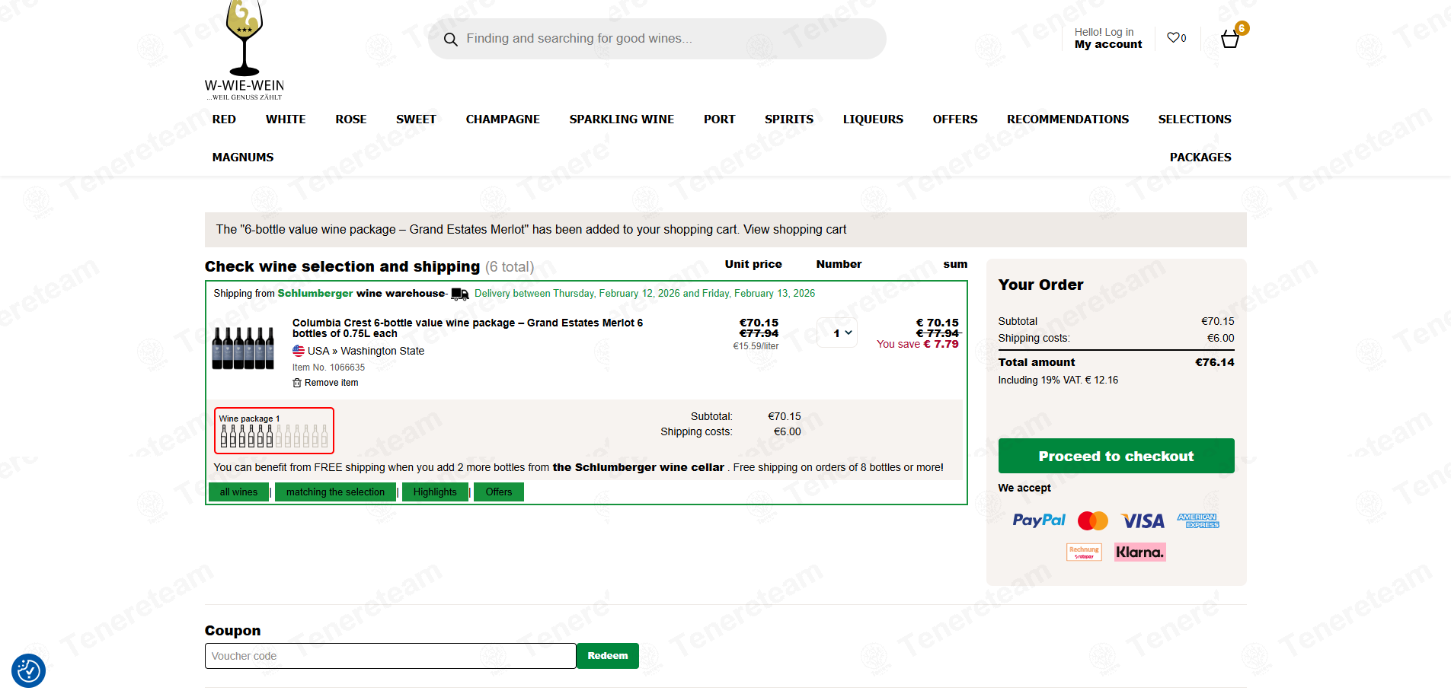Open the SPIRITS menu

(x=789, y=119)
